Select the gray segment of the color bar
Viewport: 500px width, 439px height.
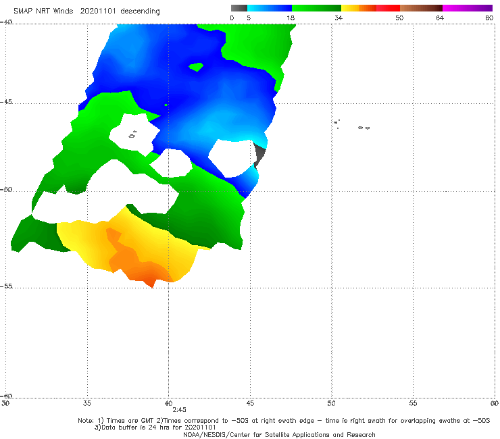pyautogui.click(x=239, y=8)
